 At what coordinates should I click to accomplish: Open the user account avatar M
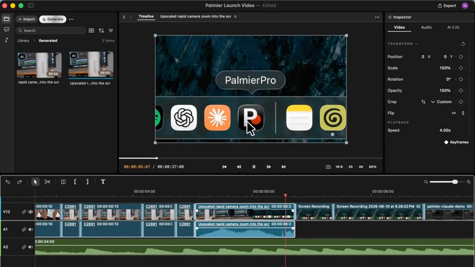(465, 6)
